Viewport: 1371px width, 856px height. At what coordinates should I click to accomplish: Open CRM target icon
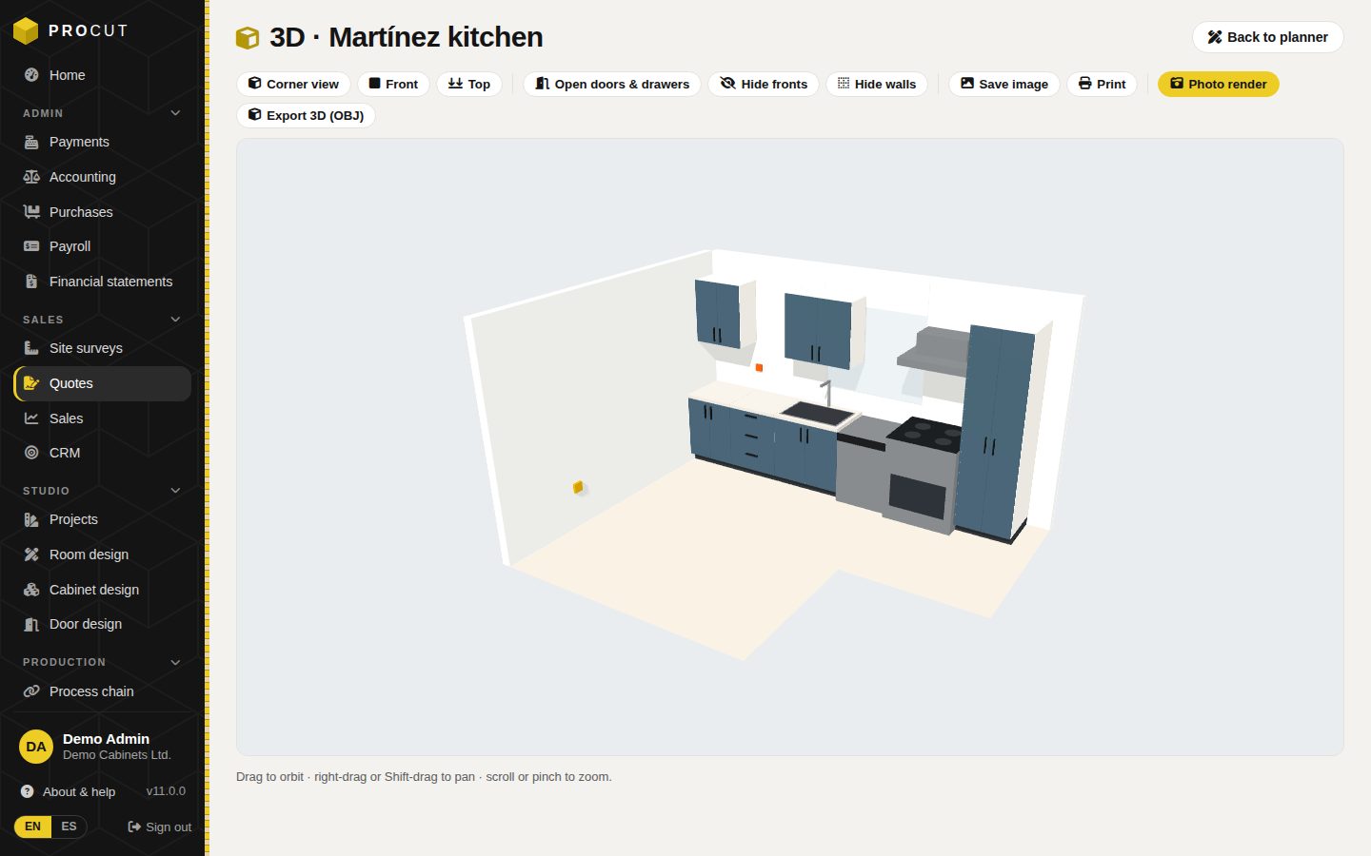click(x=31, y=453)
